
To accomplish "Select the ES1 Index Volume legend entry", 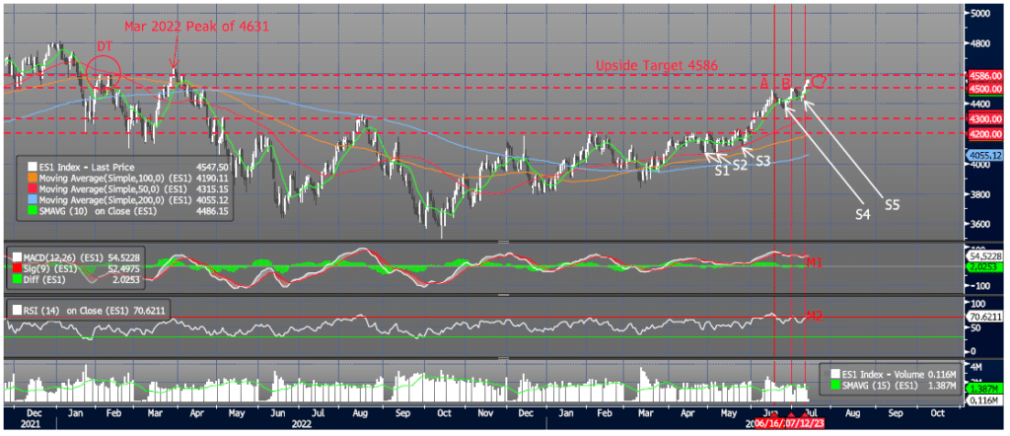I will (x=893, y=372).
